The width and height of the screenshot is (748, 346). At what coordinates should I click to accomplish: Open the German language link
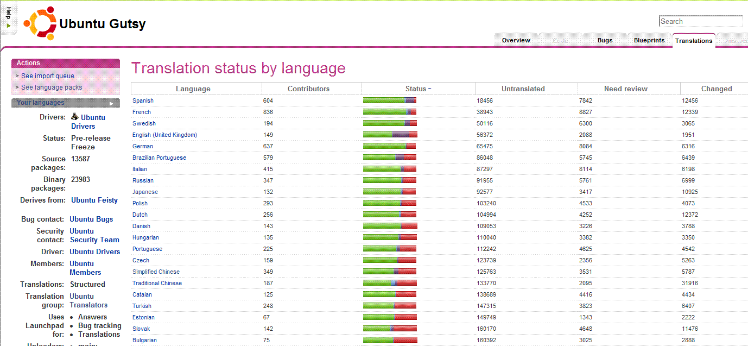pos(143,146)
